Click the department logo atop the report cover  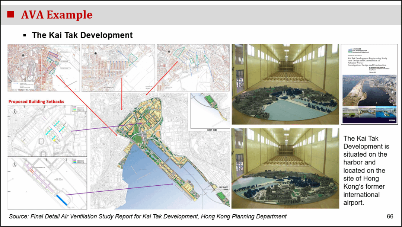click(x=350, y=50)
